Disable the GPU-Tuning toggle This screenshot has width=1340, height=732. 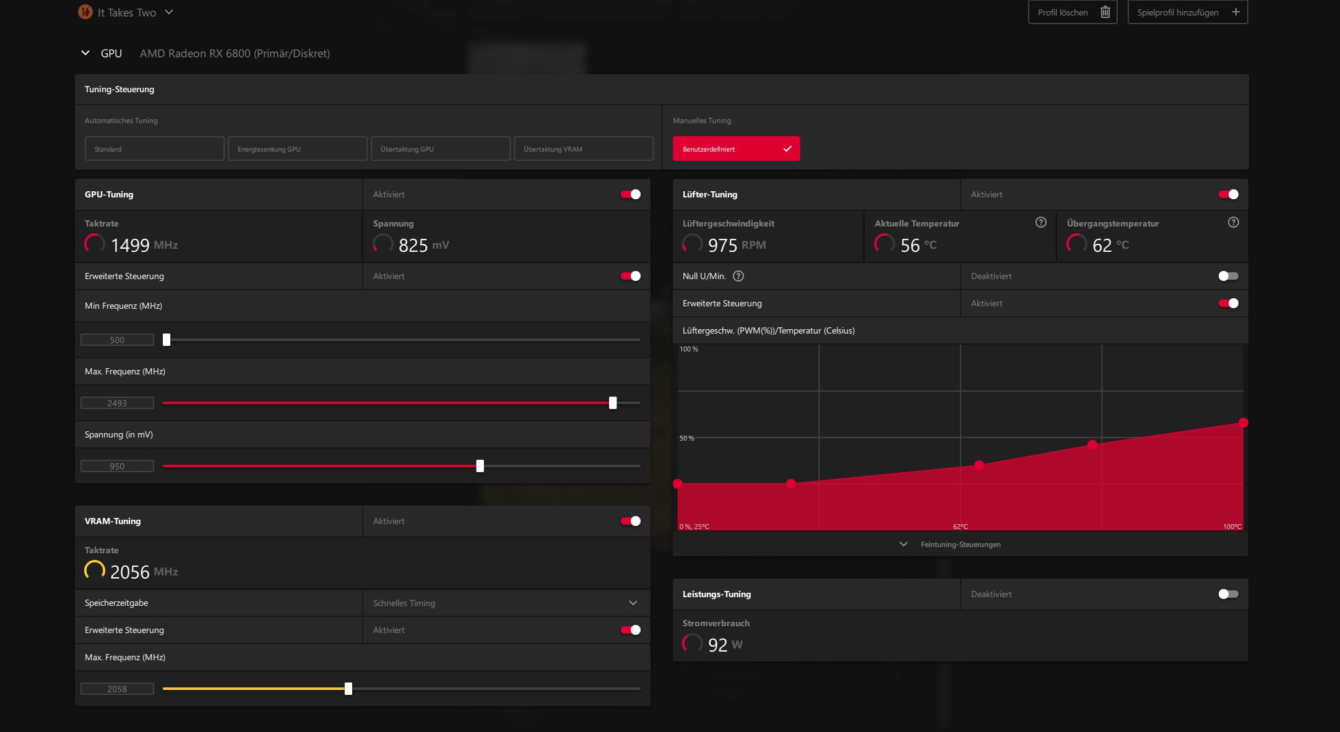(631, 194)
